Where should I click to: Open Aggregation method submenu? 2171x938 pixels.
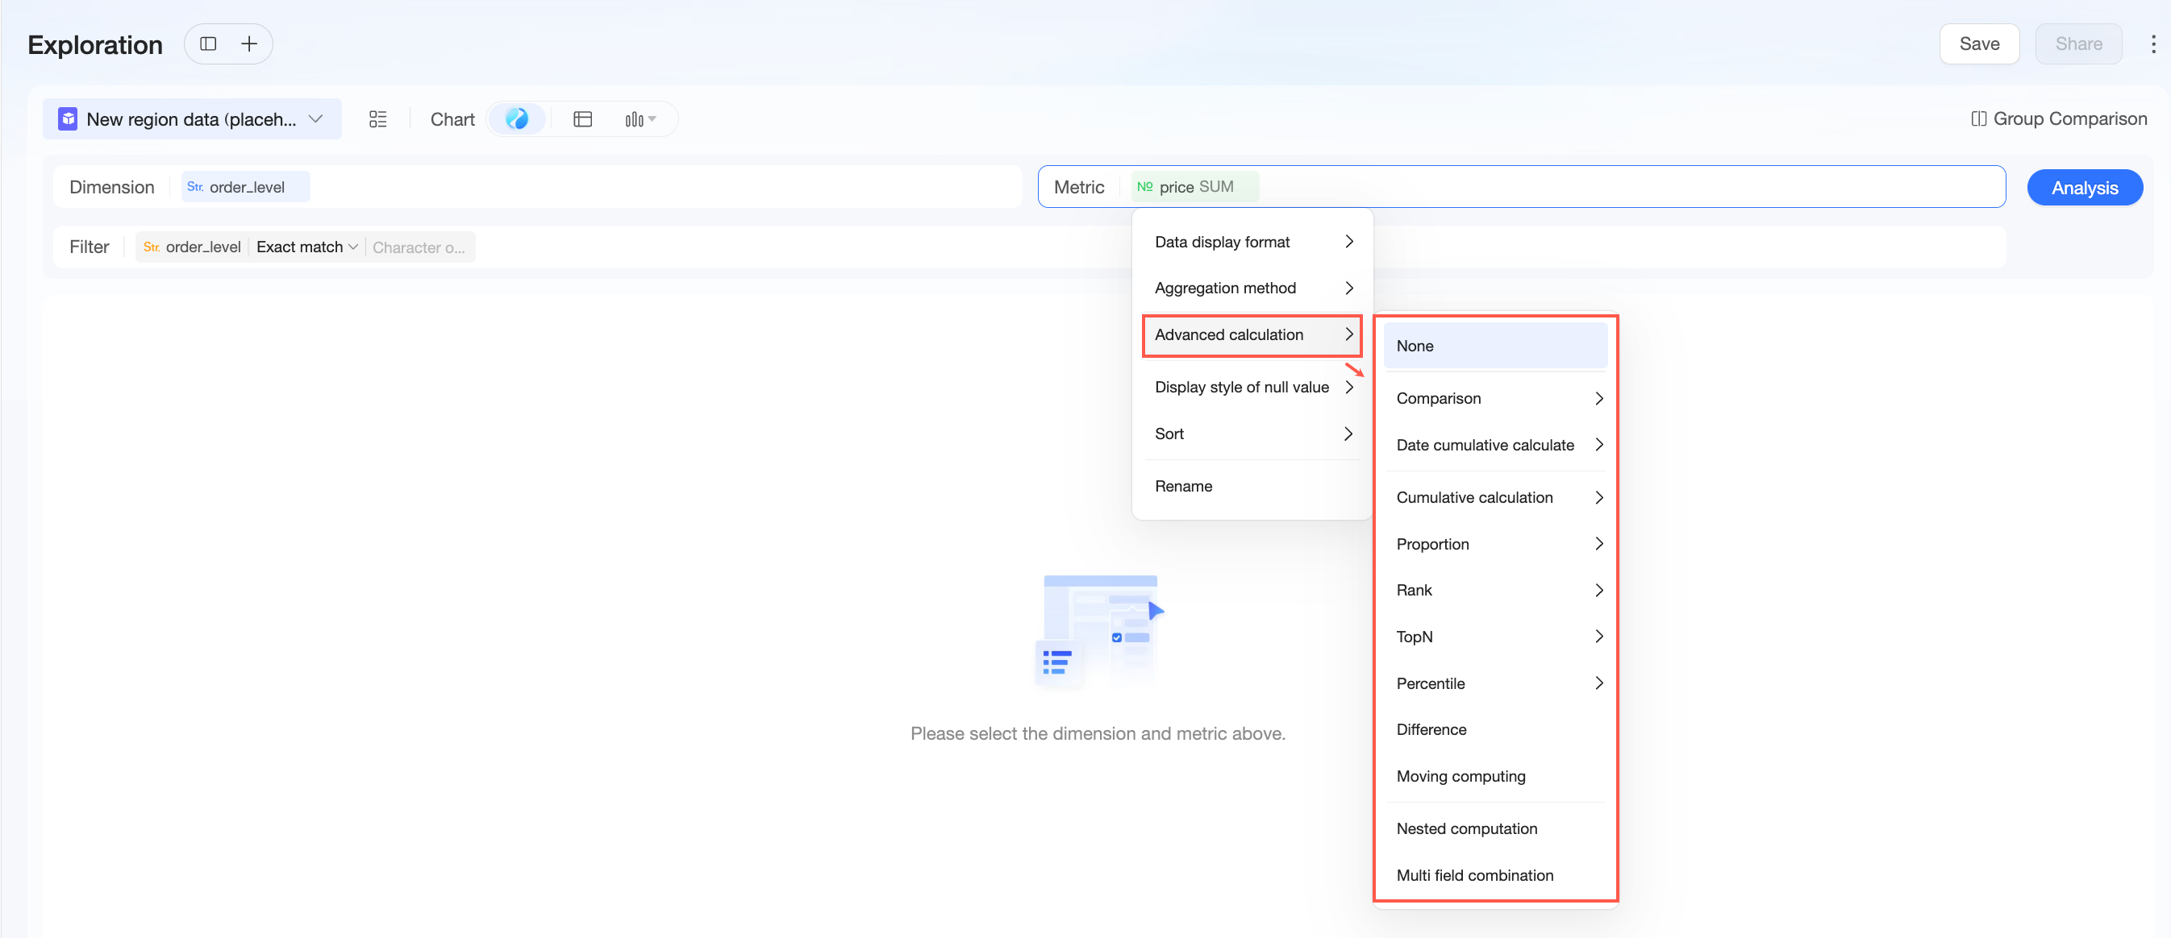(x=1252, y=288)
